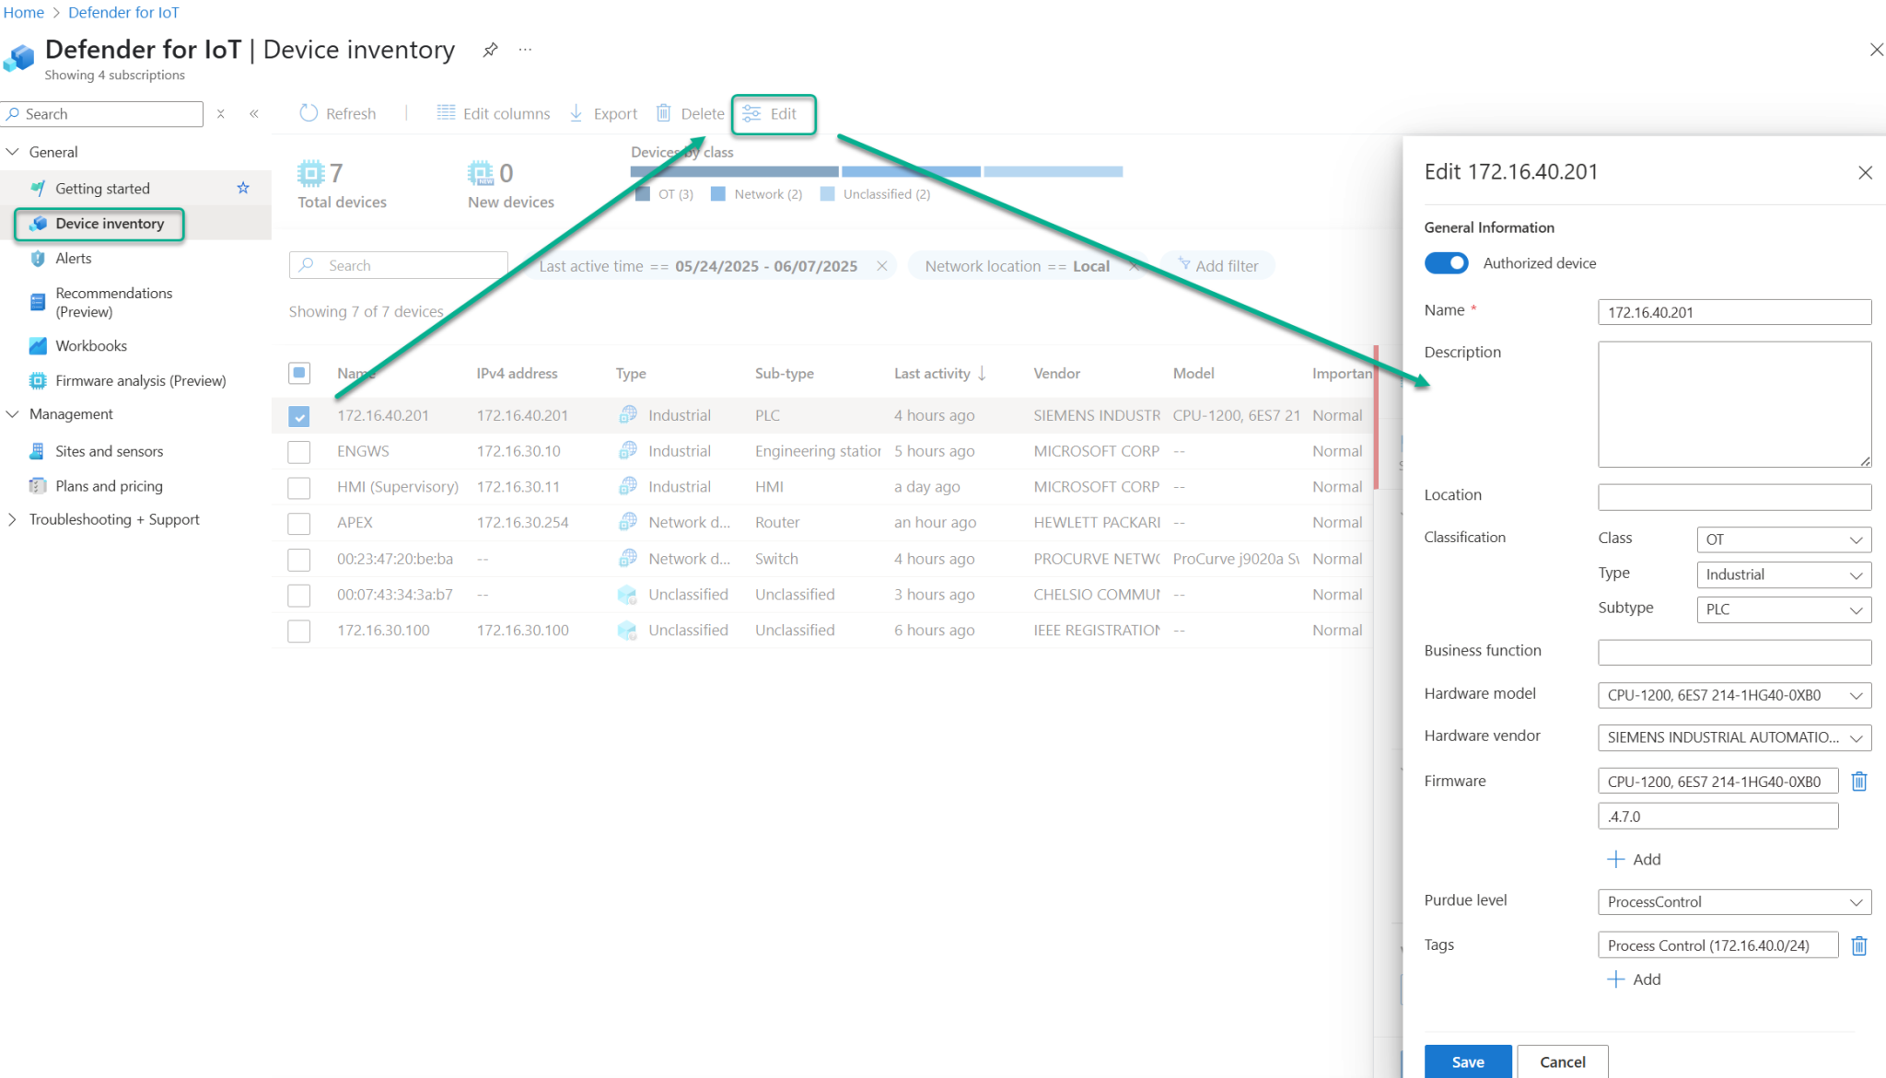1886x1078 pixels.
Task: Delete the firmware entry with trash icon
Action: point(1858,782)
